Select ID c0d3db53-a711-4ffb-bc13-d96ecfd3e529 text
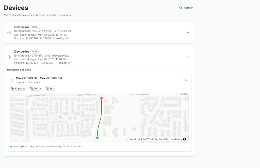The height and width of the screenshot is (168, 260). point(42,56)
